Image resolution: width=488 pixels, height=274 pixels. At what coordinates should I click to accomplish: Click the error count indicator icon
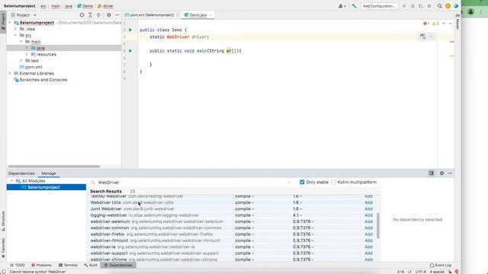point(426,24)
